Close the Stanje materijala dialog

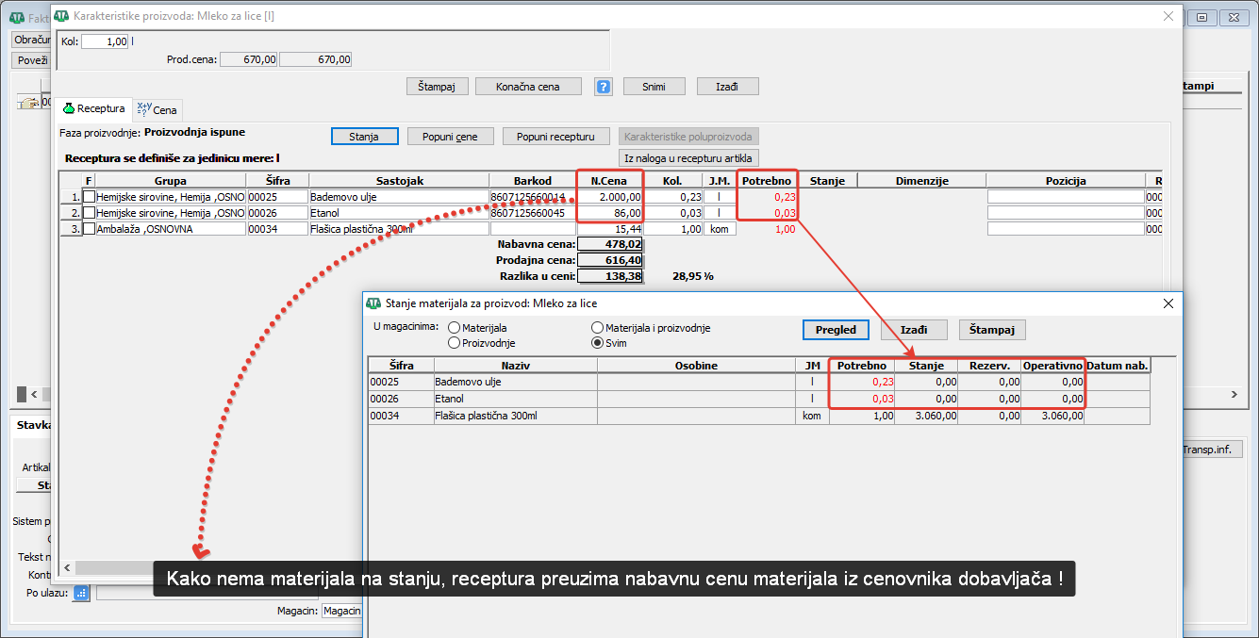click(1168, 303)
